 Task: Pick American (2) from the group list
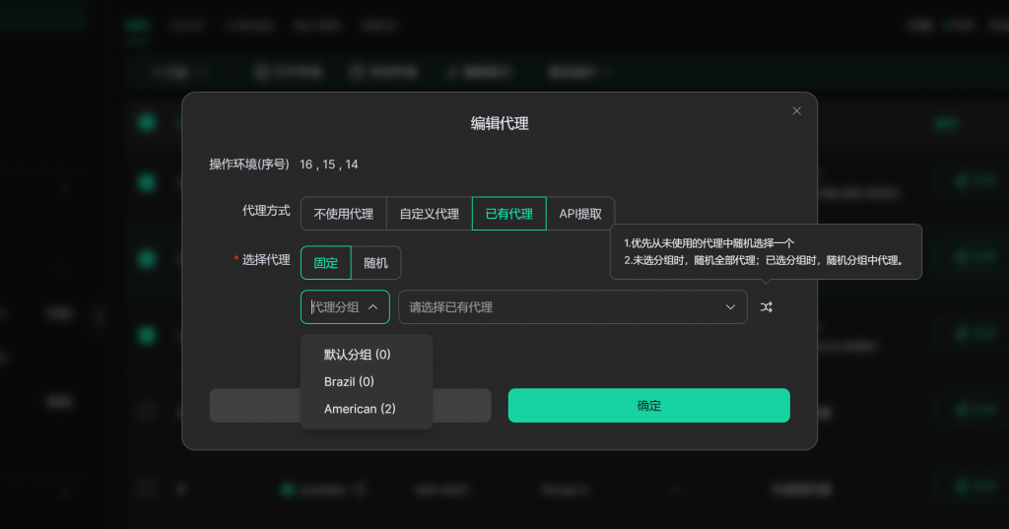[x=360, y=409]
